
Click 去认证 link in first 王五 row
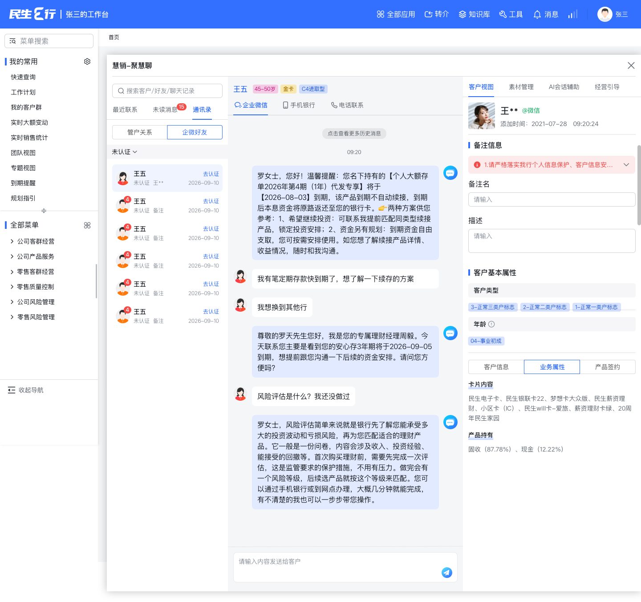[211, 174]
